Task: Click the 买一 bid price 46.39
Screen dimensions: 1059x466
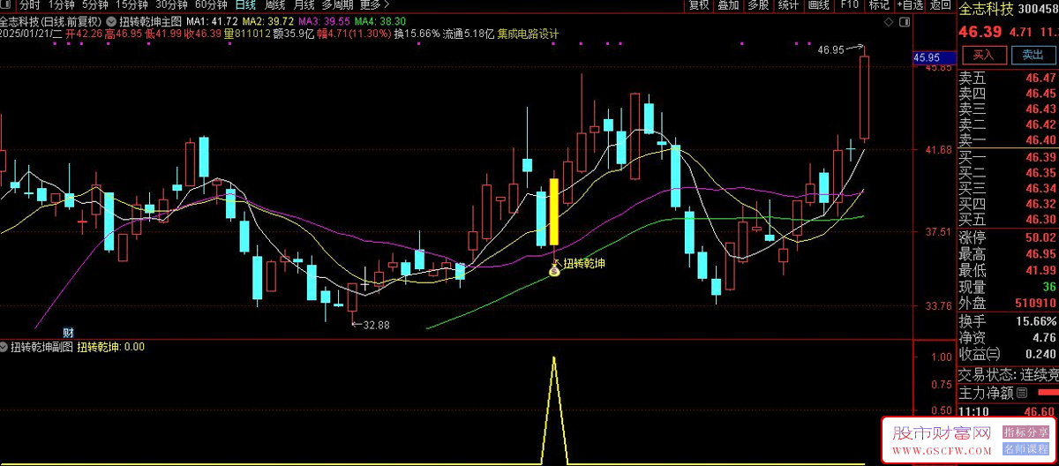Action: point(1041,157)
